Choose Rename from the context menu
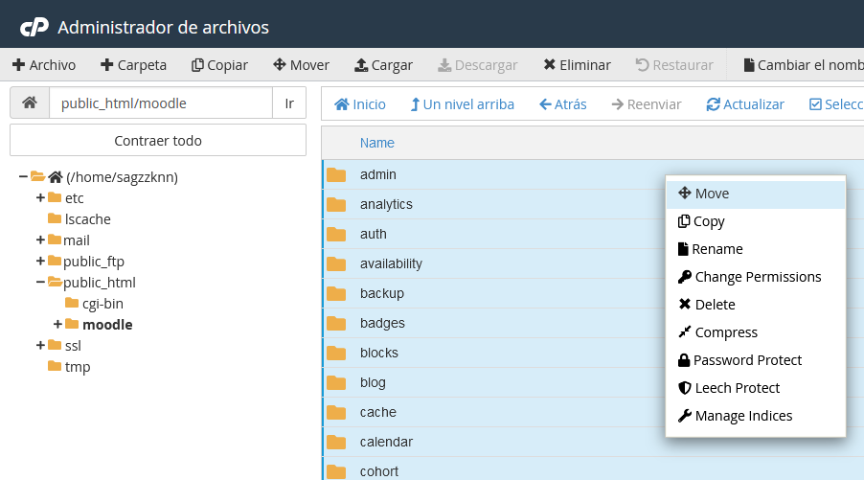 coord(756,249)
